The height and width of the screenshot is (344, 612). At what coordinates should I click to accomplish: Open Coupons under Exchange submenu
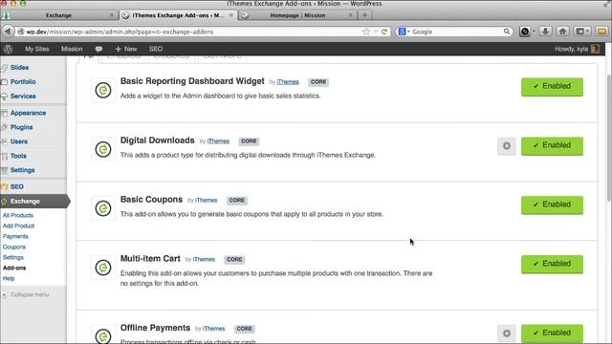pos(14,247)
